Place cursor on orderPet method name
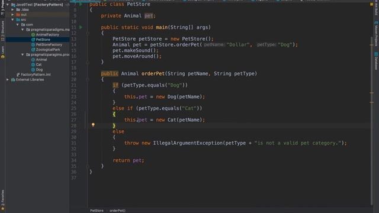379x213 pixels. pos(153,73)
